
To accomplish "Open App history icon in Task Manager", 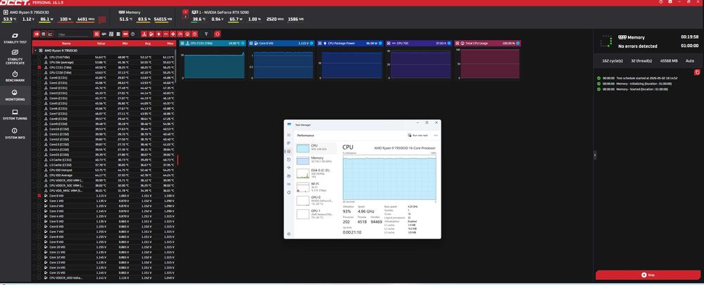I will tap(289, 160).
